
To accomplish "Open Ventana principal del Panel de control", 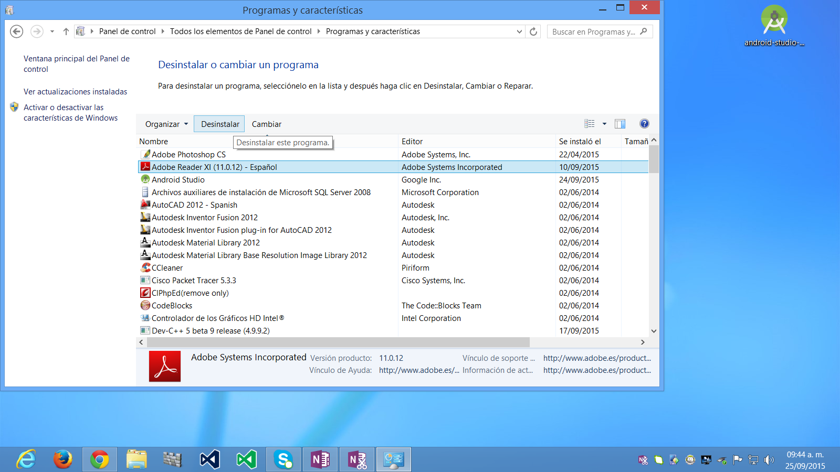I will pyautogui.click(x=77, y=64).
